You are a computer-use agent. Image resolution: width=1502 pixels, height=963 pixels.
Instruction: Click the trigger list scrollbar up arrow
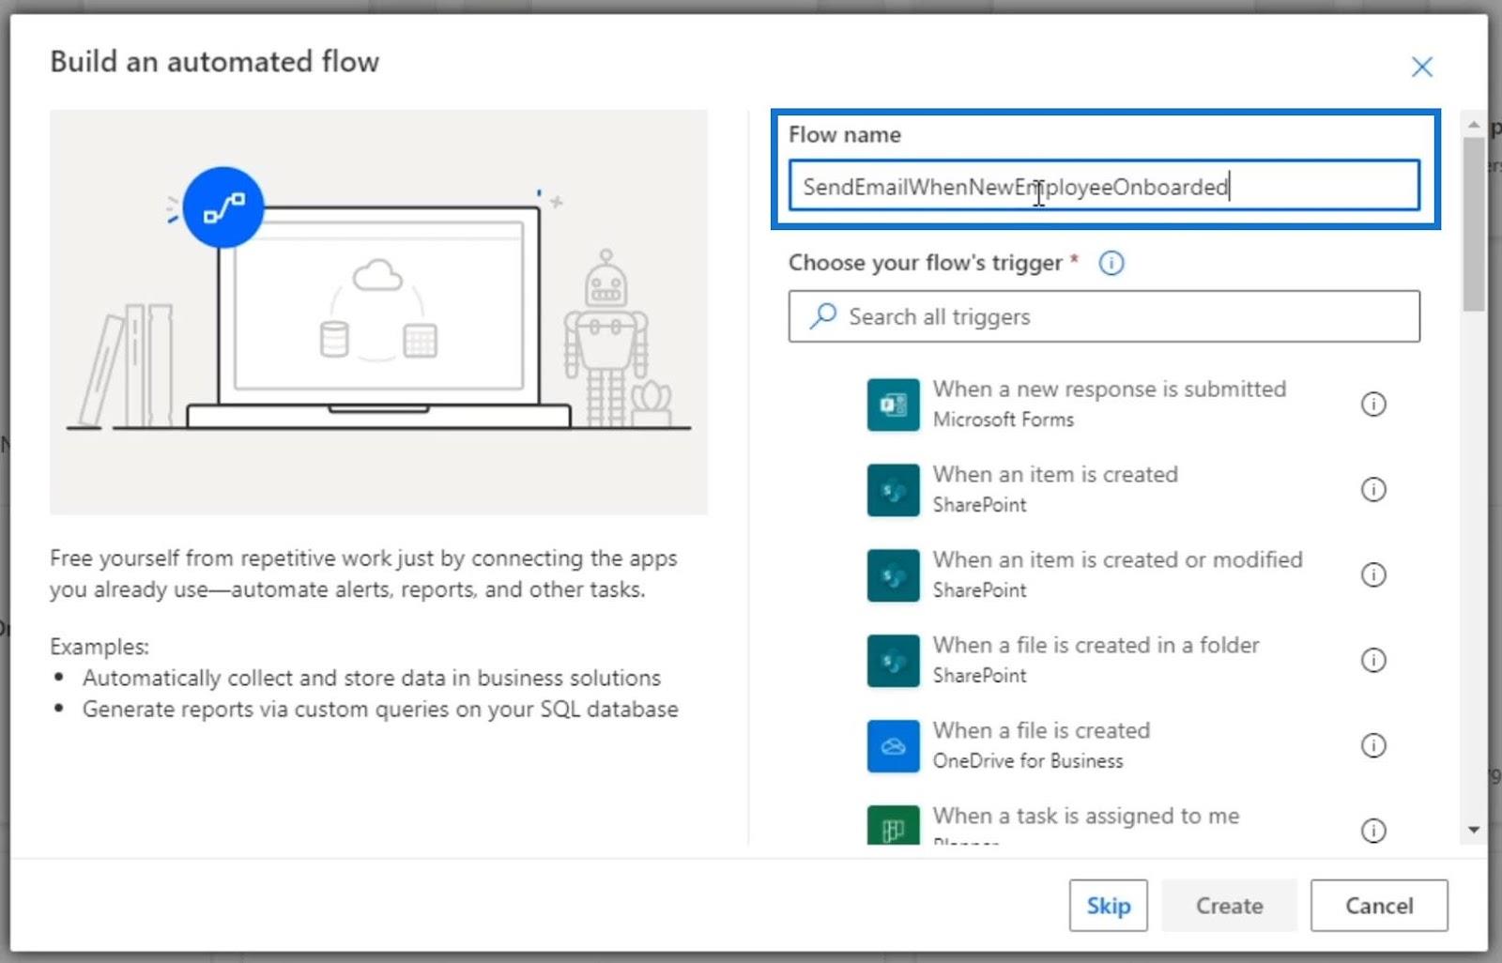tap(1473, 124)
